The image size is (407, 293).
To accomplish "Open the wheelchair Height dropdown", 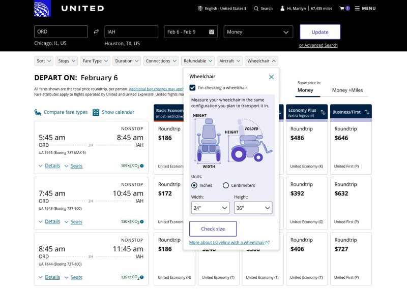I will 253,208.
